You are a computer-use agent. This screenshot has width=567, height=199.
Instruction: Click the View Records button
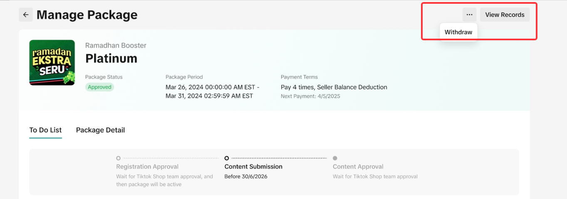click(x=505, y=15)
